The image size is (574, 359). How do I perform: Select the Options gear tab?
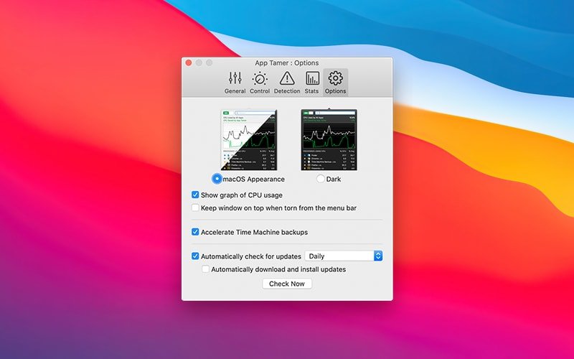(335, 83)
